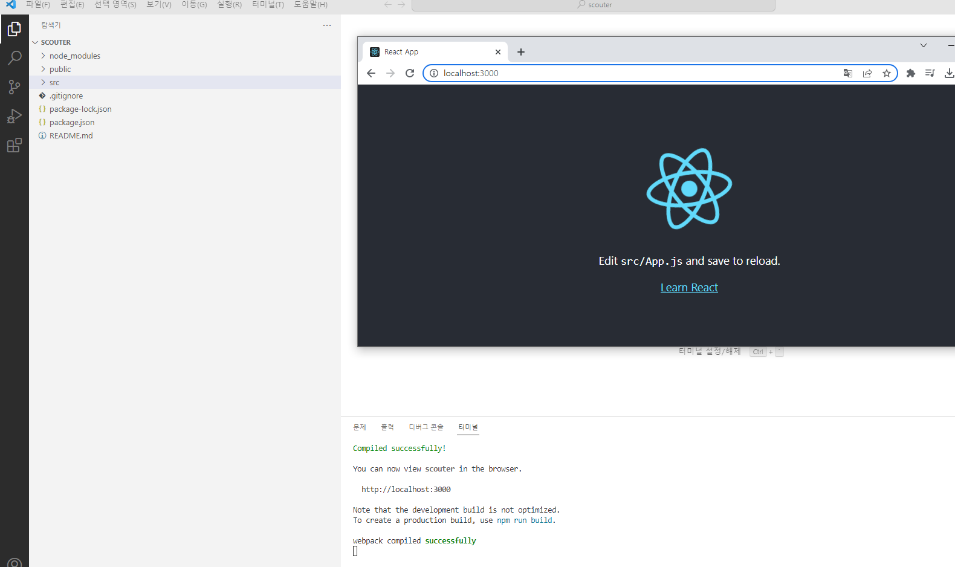Click the Learn React link
The image size is (955, 567).
coord(689,288)
